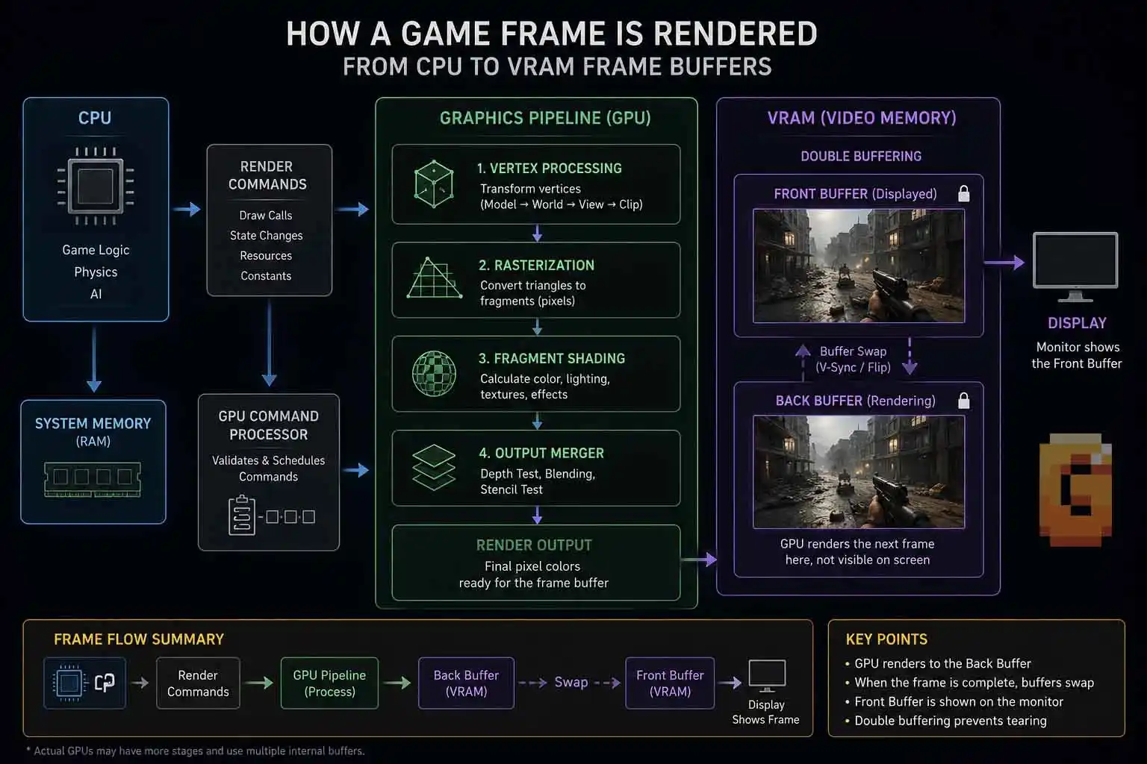This screenshot has height=764, width=1147.
Task: Click the RENDER OUTPUT heading
Action: [534, 545]
